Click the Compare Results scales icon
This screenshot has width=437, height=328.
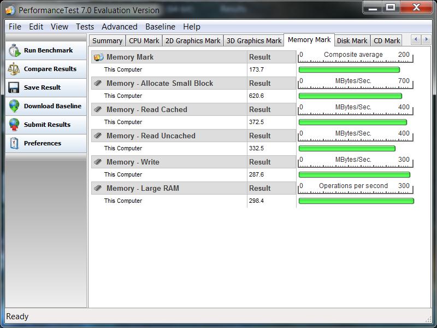14,69
